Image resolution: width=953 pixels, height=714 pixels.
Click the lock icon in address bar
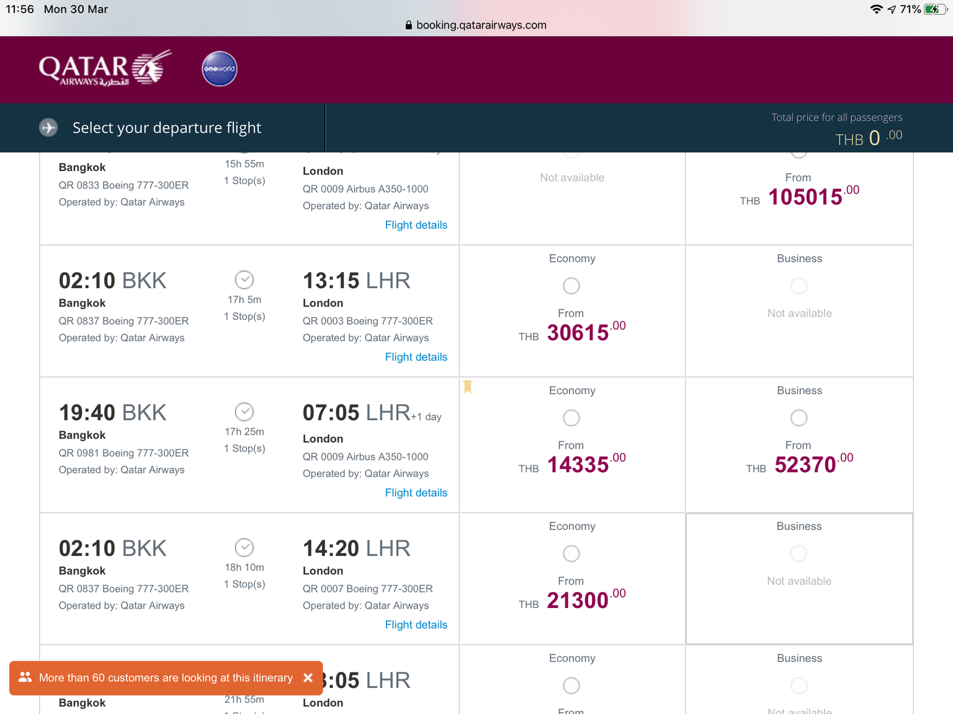tap(408, 25)
